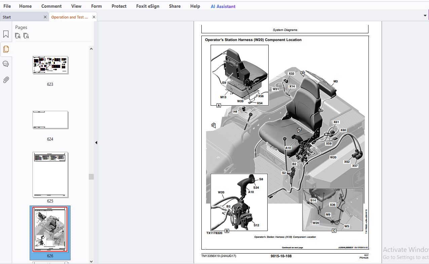The height and width of the screenshot is (264, 429).
Task: Switch to the Home ribbon tab
Action: tap(25, 6)
